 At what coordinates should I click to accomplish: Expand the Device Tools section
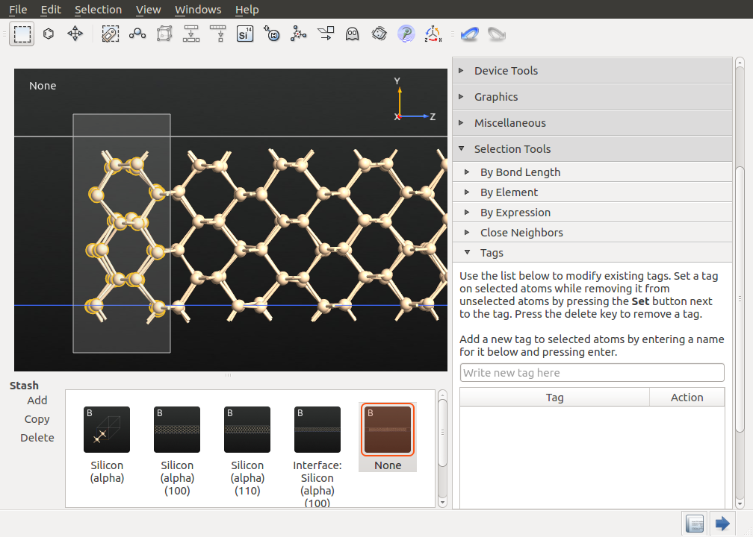[592, 70]
